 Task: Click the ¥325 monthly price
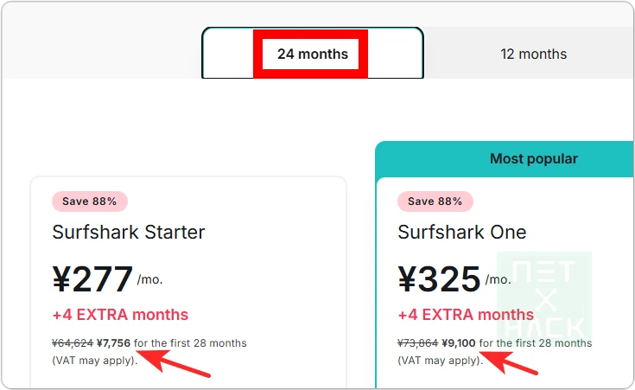(439, 278)
